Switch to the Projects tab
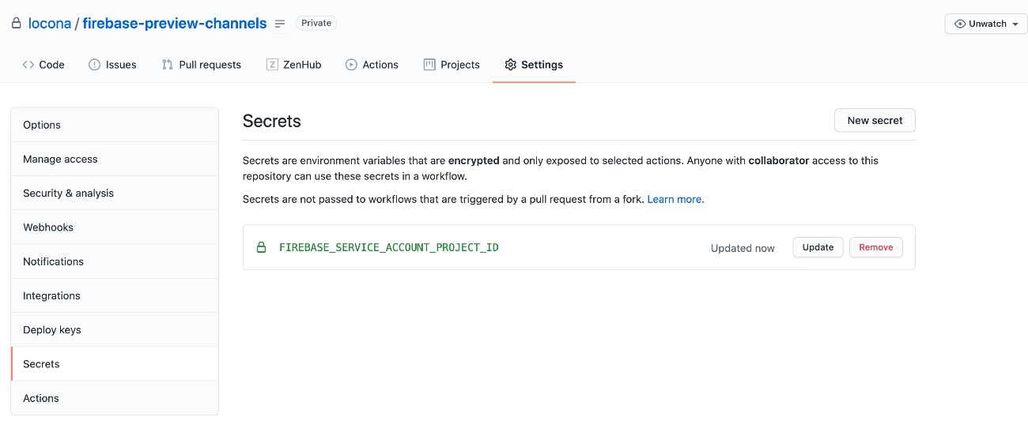The height and width of the screenshot is (436, 1028). 452,65
